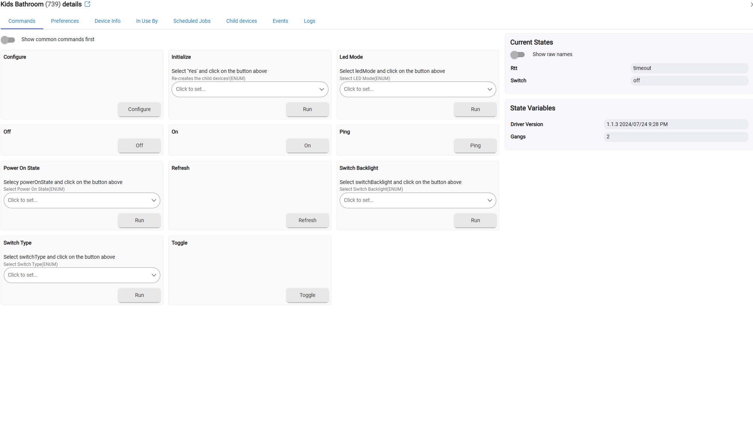Image resolution: width=753 pixels, height=439 pixels.
Task: Open the Initialize ENUM dropdown
Action: (x=250, y=89)
